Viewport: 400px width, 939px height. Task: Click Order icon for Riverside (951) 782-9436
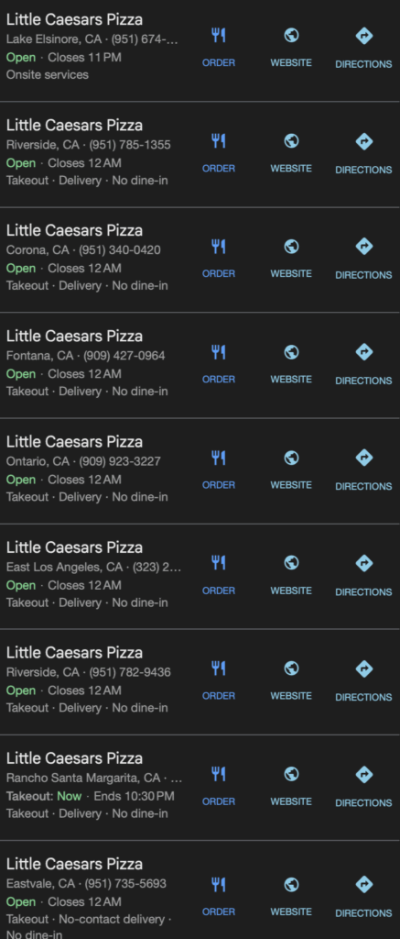(218, 668)
